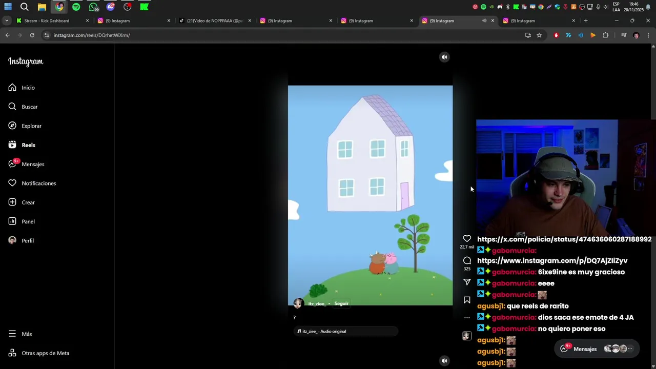Go to Explorar in the sidebar
The width and height of the screenshot is (656, 369).
(25, 126)
